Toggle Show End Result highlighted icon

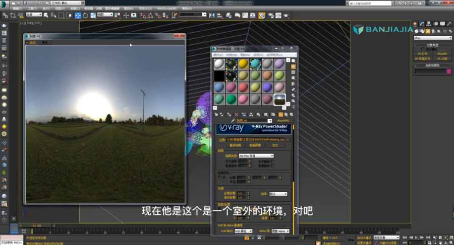click(280, 115)
